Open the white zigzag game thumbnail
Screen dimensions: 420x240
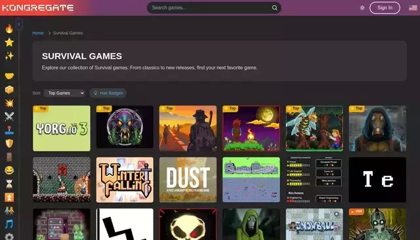pyautogui.click(x=125, y=224)
